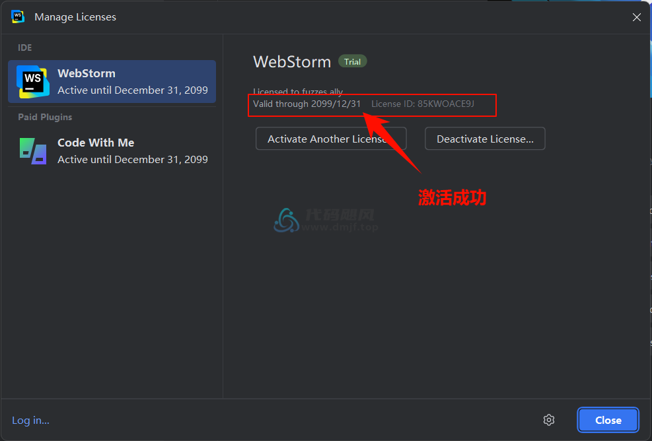Click the Deactivate License button
The height and width of the screenshot is (441, 652).
pyautogui.click(x=485, y=139)
